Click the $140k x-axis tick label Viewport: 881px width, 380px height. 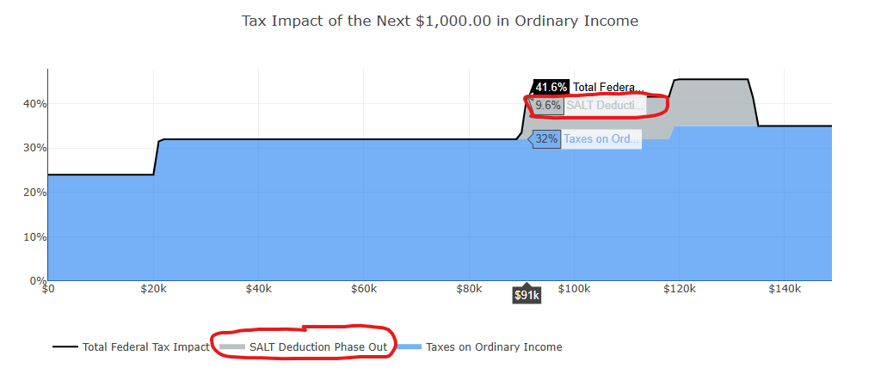tap(785, 289)
